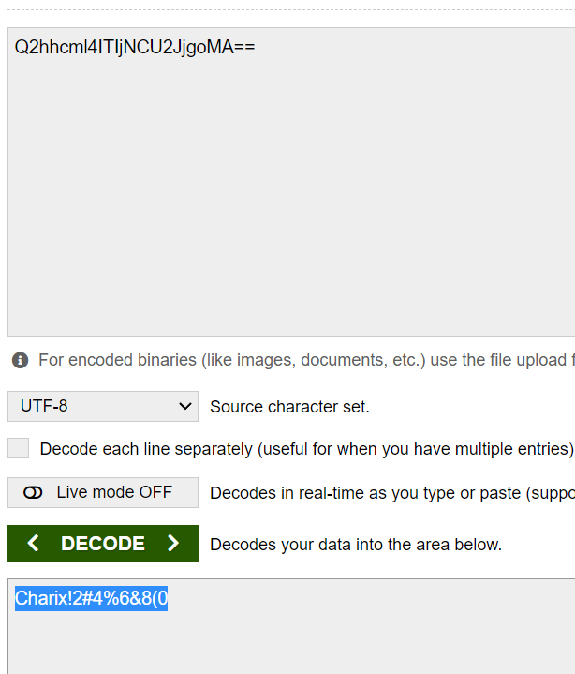Image resolution: width=575 pixels, height=674 pixels.
Task: Place cursor at end of the Base64 input line
Action: tap(256, 48)
